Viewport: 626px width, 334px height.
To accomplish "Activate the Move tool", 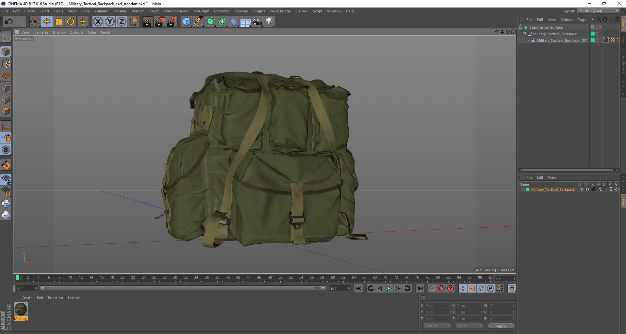I will (47, 22).
